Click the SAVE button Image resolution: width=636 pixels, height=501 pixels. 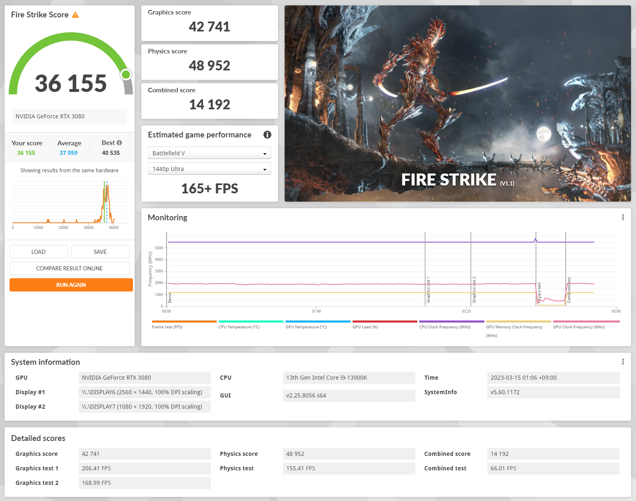[x=100, y=252]
